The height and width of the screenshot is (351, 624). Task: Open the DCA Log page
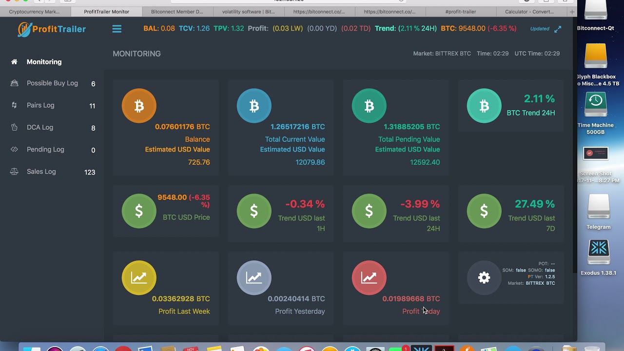[40, 127]
